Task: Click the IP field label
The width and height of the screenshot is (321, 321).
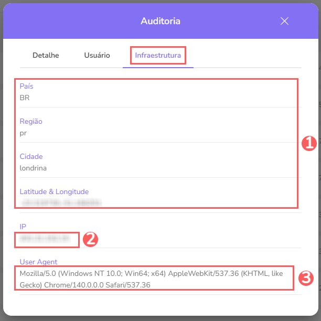Action: click(23, 227)
